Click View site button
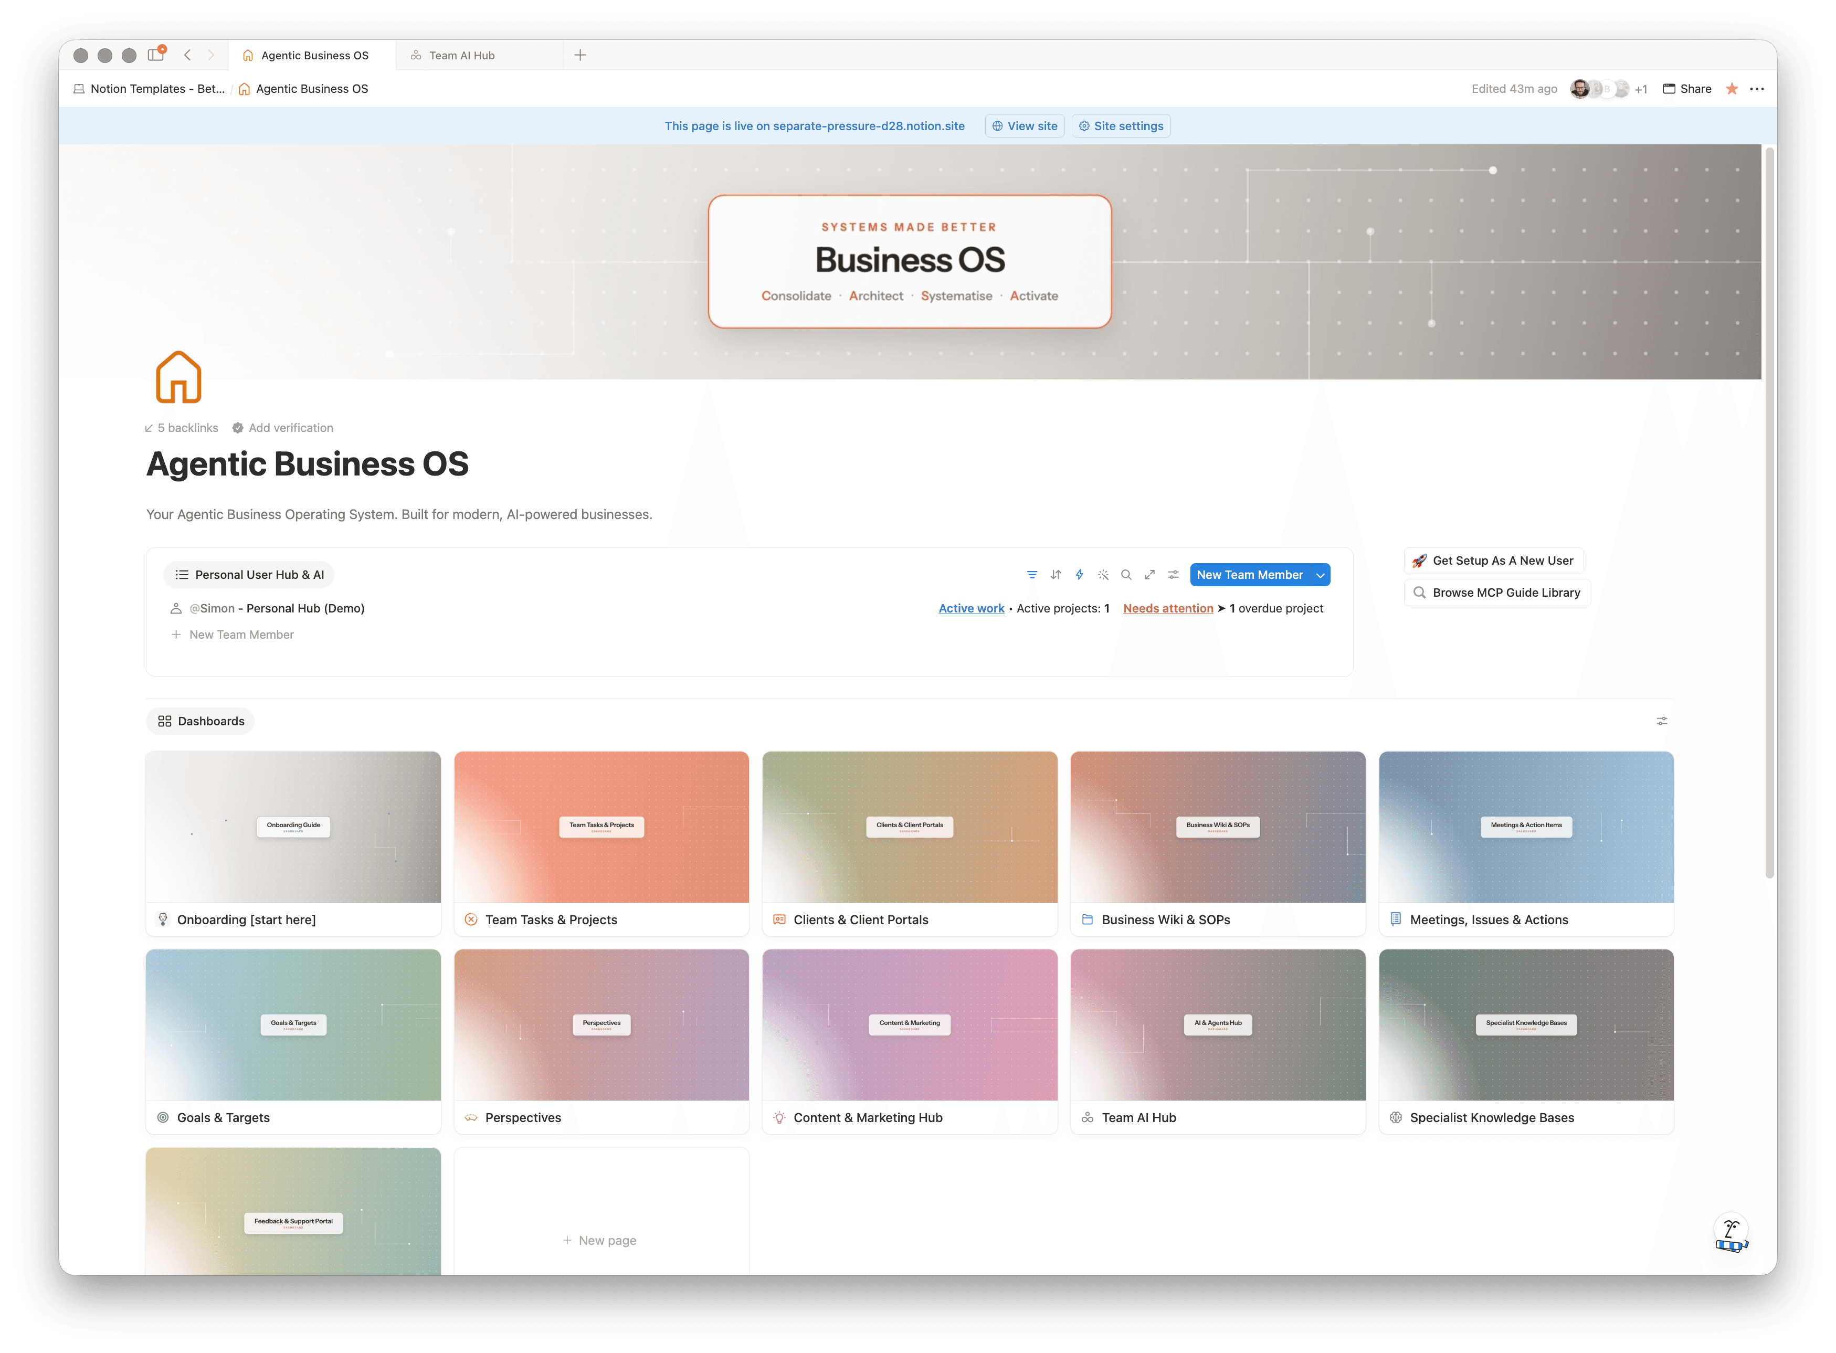The width and height of the screenshot is (1836, 1353). pos(1023,126)
